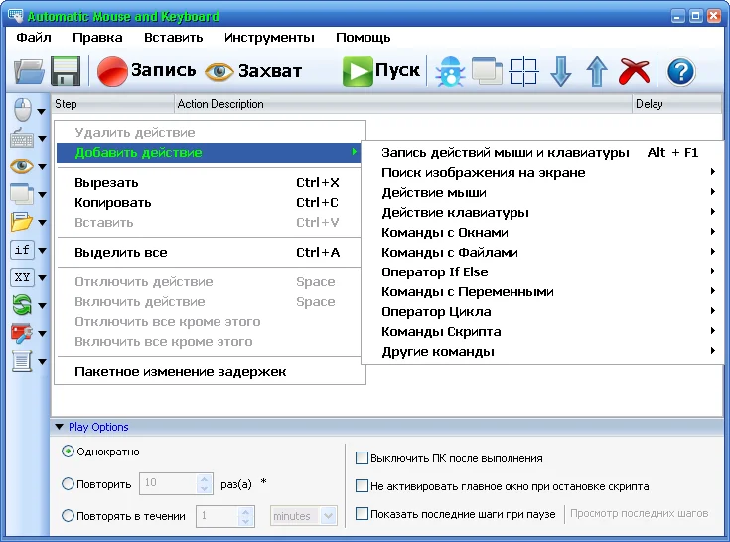Open Действие клавиатуры submenu

coord(543,213)
